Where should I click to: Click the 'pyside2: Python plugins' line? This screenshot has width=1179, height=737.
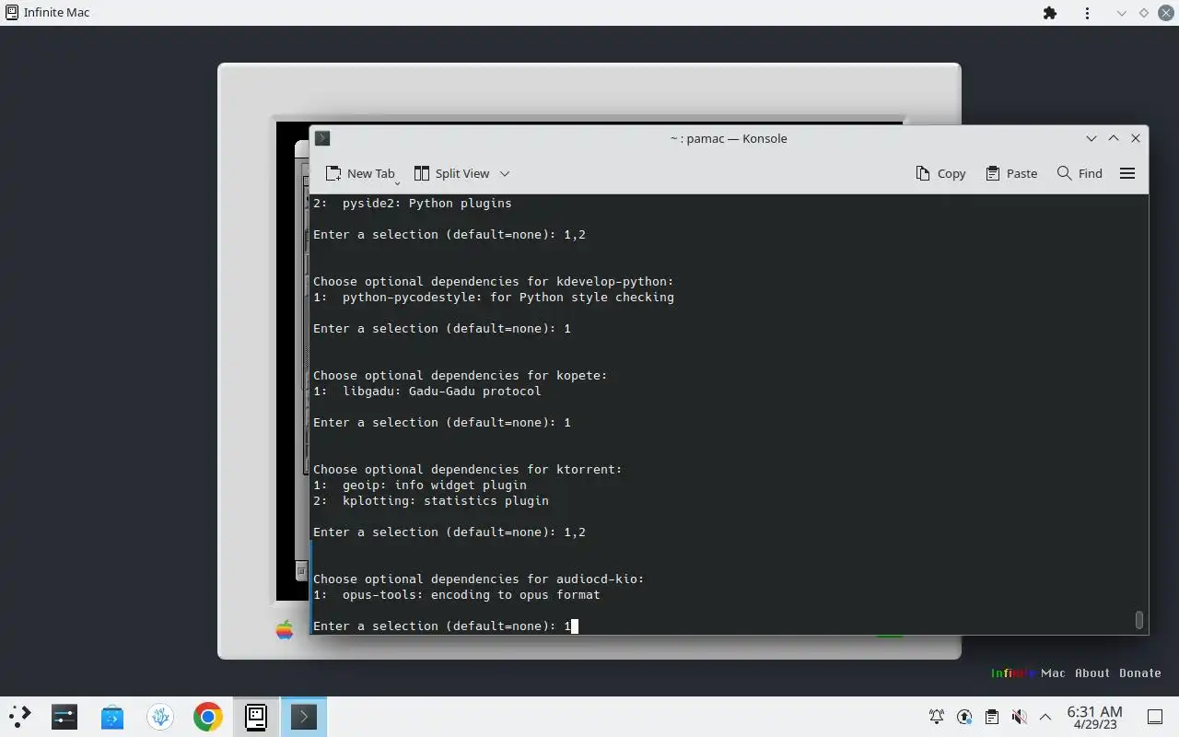coord(413,204)
